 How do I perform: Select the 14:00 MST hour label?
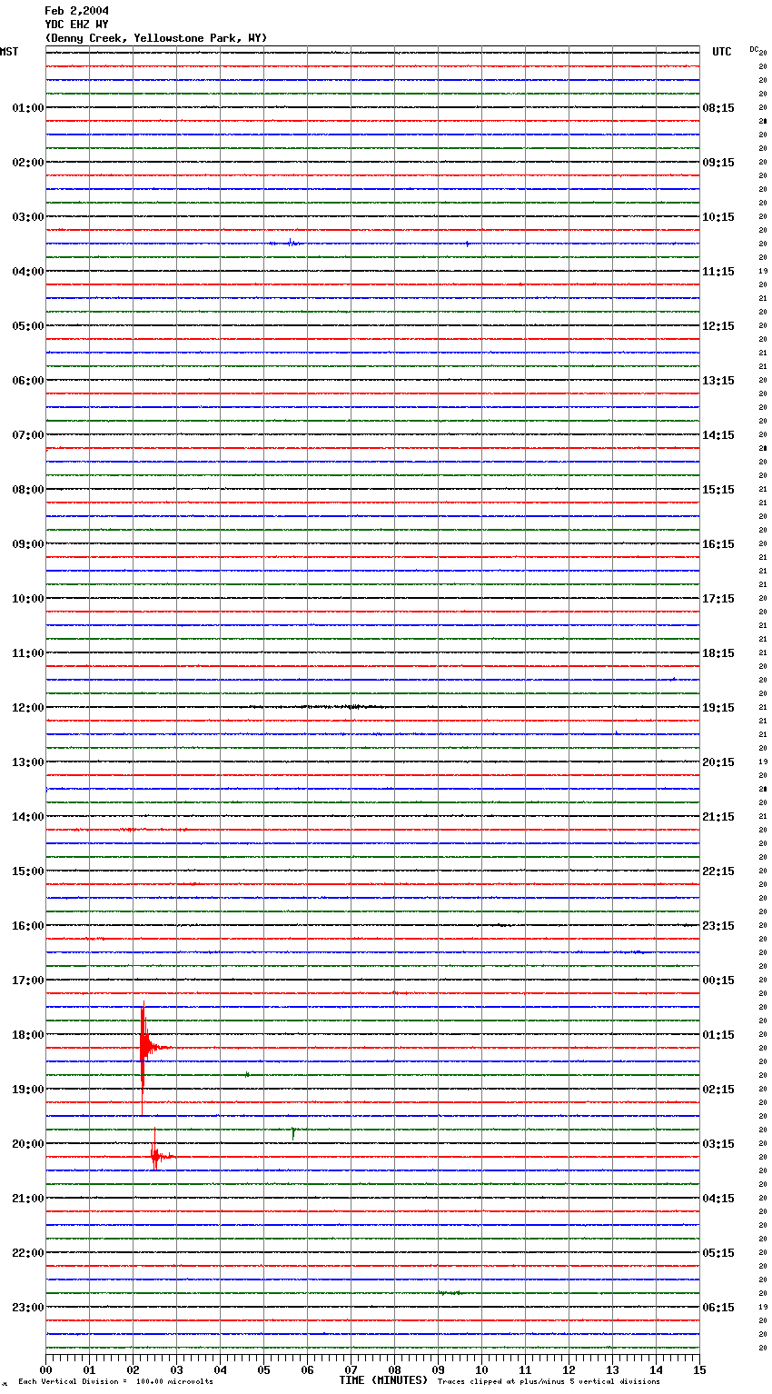(x=27, y=817)
